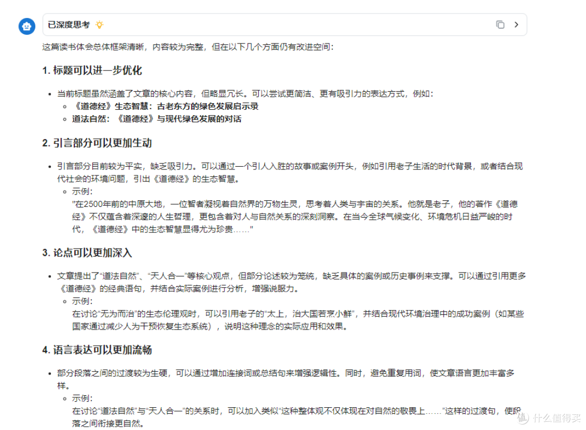Click the light bulb icon beside 已深度思考
Viewport: 586px width, 430px height.
(99, 24)
